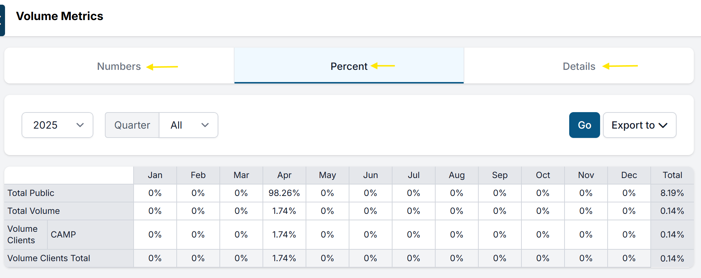This screenshot has width=701, height=278.
Task: Click the Volume Clients Total row label
Action: point(49,258)
